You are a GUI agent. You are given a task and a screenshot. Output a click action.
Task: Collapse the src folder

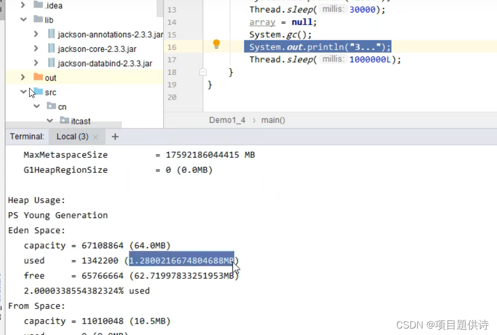(x=23, y=92)
